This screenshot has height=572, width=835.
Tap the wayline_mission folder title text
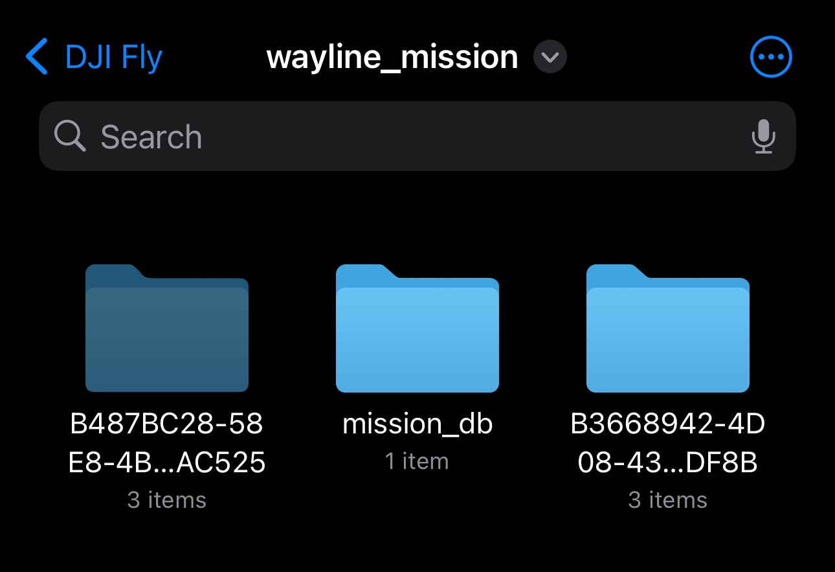[x=392, y=57]
